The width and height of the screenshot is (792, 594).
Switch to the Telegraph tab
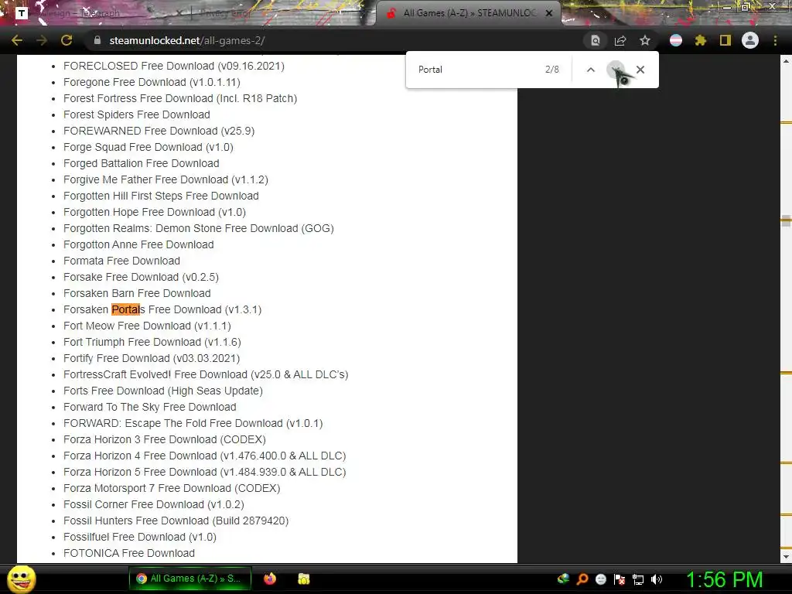96,13
